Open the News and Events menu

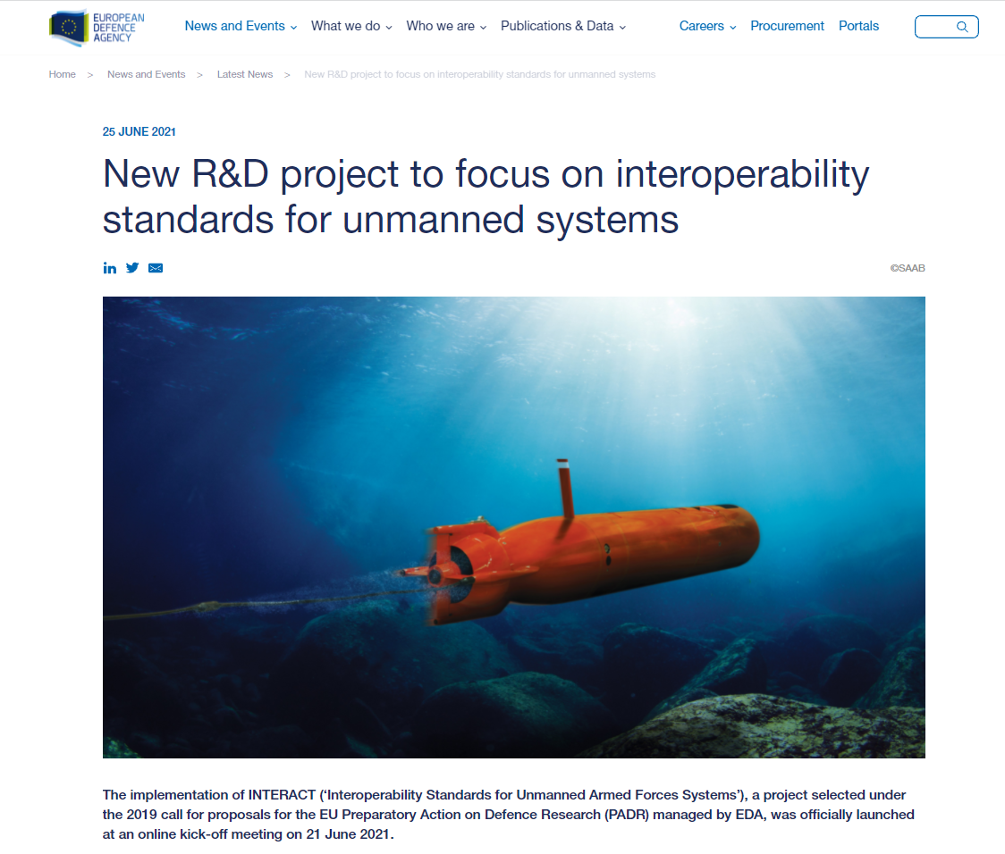(x=234, y=26)
